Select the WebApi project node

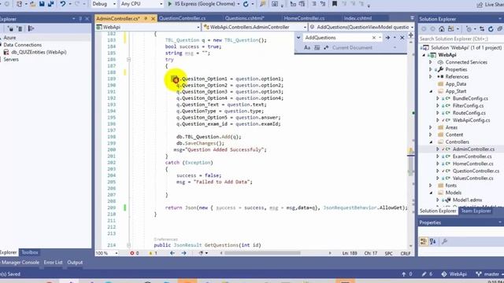coord(447,55)
